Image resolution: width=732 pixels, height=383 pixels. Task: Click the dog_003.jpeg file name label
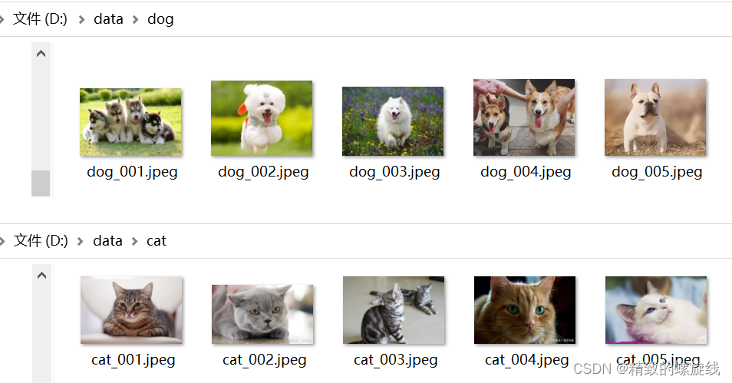click(394, 172)
